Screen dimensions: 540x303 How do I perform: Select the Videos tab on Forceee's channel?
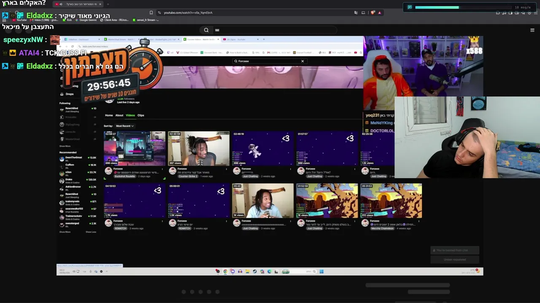130,115
